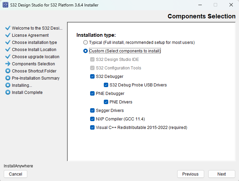
Task: Click the 'Choose Shortcut Folder' step text
Action: click(34, 71)
